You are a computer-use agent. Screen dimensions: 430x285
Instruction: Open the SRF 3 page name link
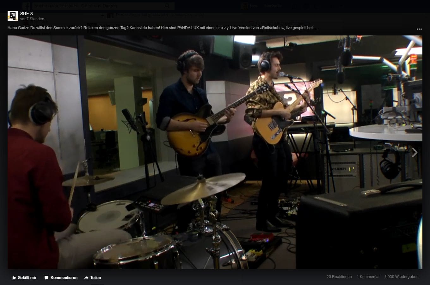(x=26, y=14)
